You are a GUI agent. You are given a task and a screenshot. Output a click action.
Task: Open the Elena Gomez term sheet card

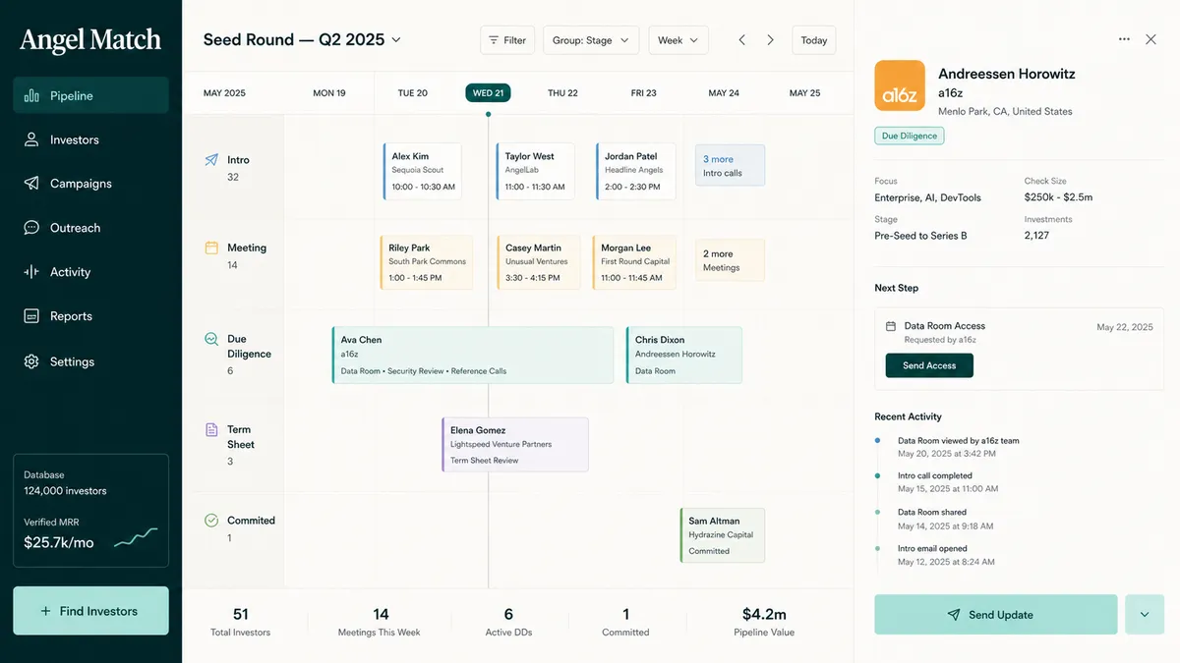coord(515,445)
